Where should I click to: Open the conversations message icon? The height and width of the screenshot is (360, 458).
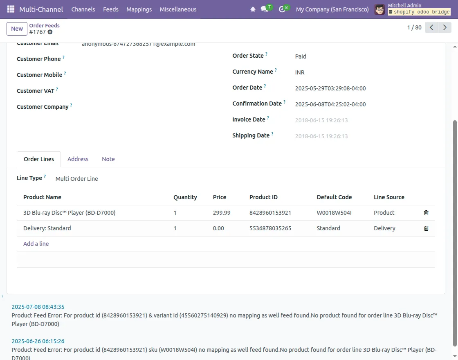pyautogui.click(x=265, y=9)
